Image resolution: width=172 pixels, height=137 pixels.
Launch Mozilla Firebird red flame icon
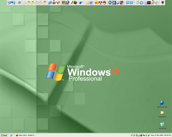(54, 3)
